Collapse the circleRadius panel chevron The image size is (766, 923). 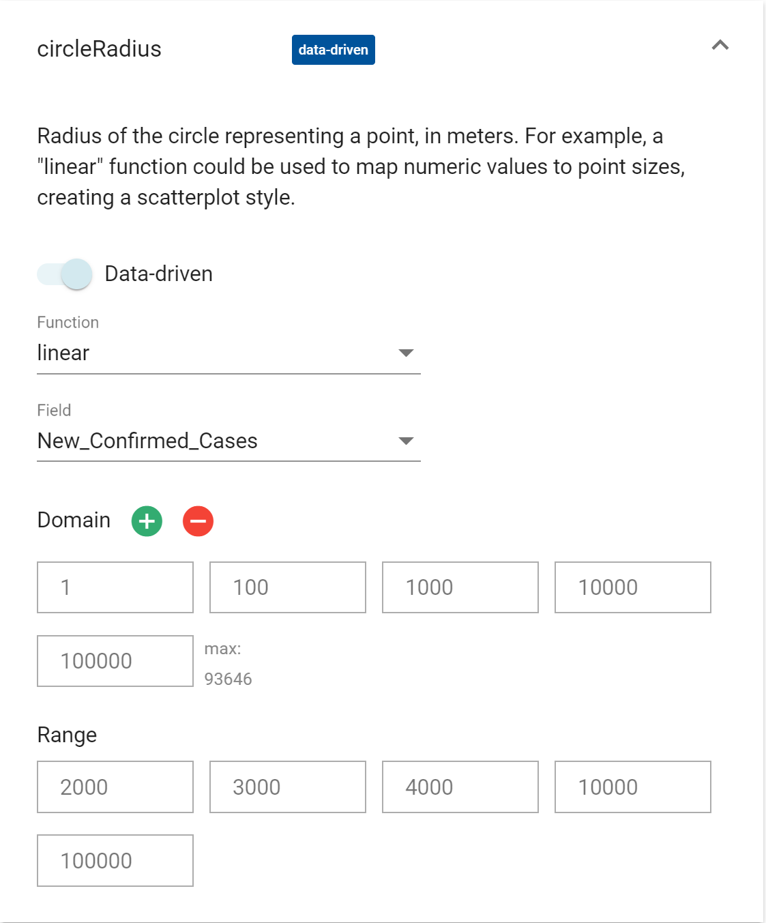pyautogui.click(x=720, y=46)
